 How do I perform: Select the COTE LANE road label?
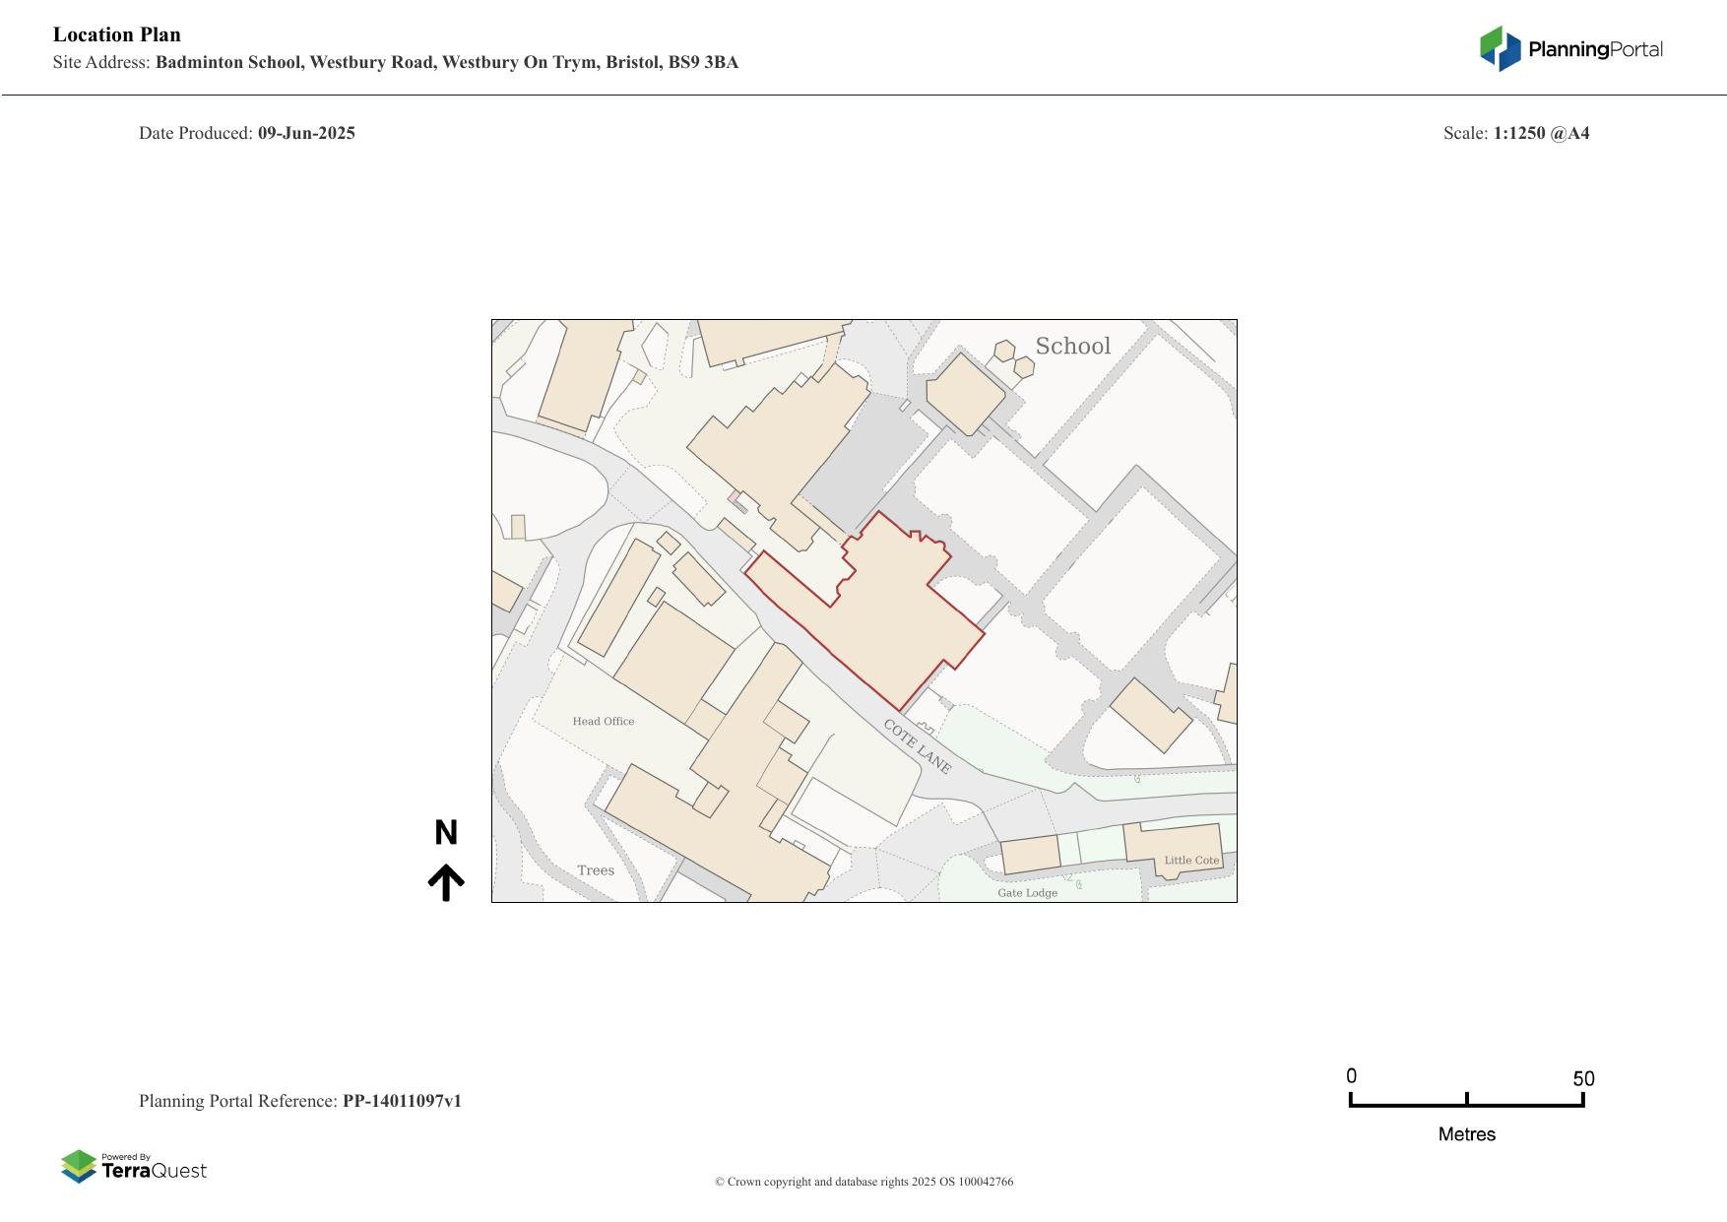coord(917,746)
